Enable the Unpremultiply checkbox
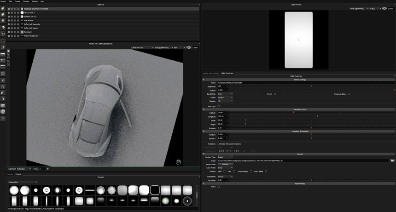 251,172
